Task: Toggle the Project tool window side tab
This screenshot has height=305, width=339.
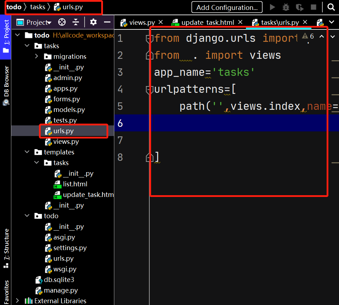Action: 6,37
